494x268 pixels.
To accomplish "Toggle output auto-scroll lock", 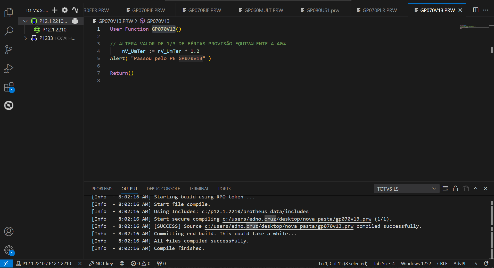I will coord(456,188).
